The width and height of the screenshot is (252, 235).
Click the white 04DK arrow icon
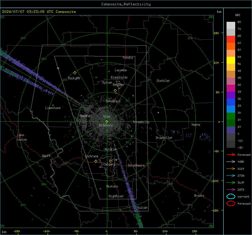(x=231, y=162)
